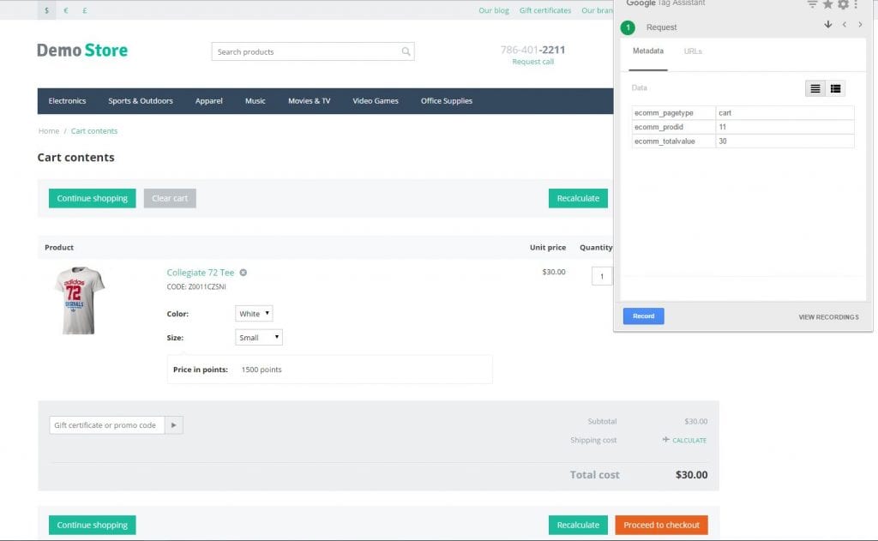Switch to the URLs tab

(x=693, y=51)
